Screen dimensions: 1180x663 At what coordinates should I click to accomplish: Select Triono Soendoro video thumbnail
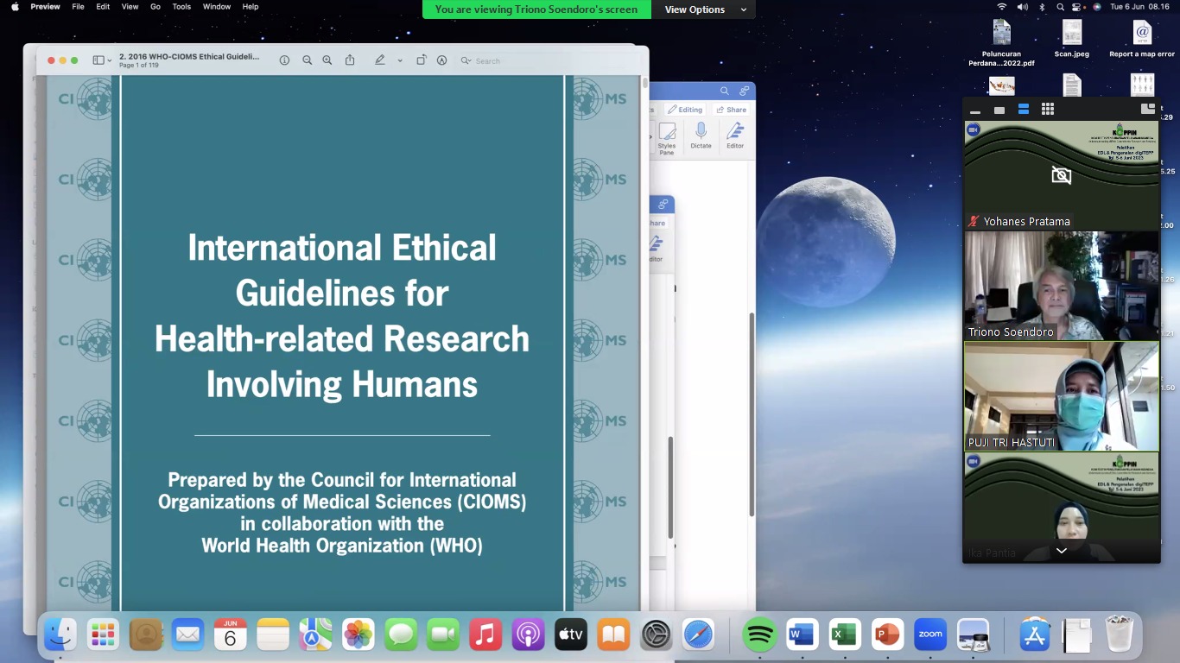[1062, 286]
